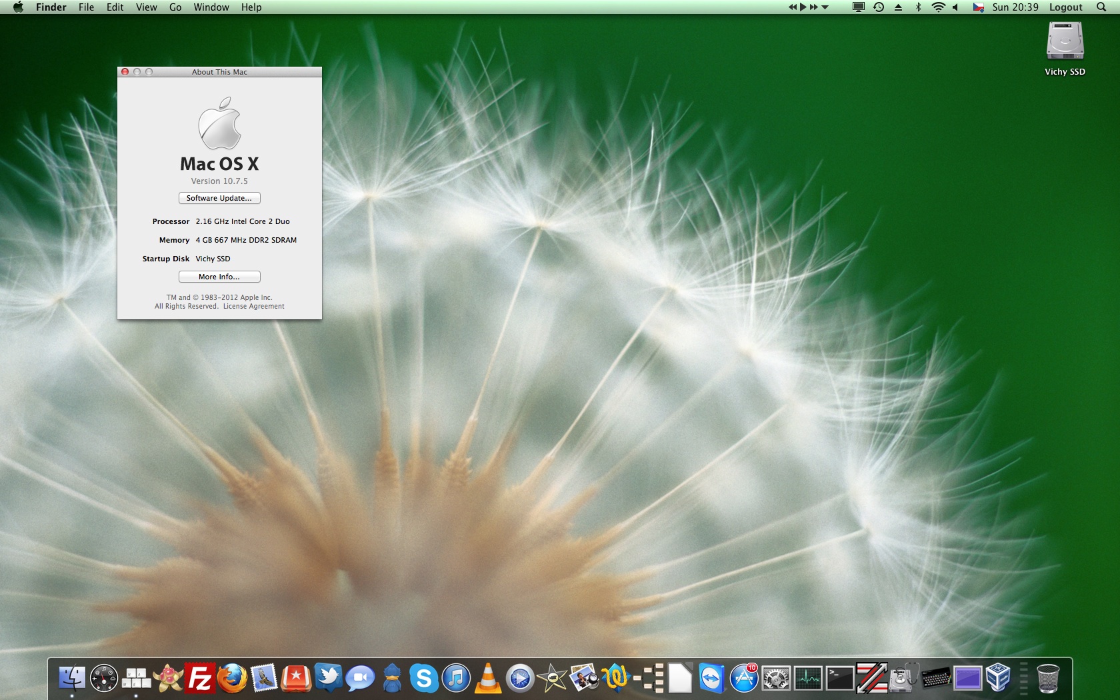Open the License Agreement link
This screenshot has width=1120, height=700.
[253, 307]
